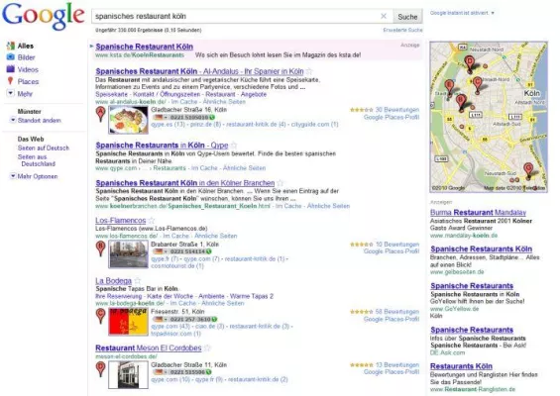This screenshot has height=396, width=560.
Task: Open the Mehr sidebar item
Action: tap(25, 94)
